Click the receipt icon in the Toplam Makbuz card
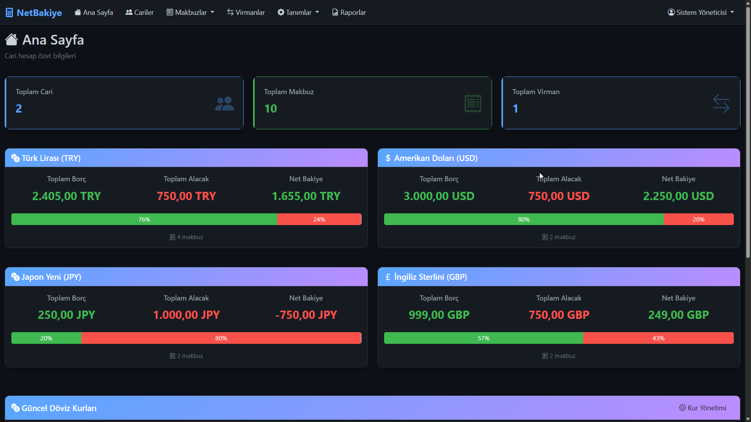Image resolution: width=751 pixels, height=422 pixels. tap(473, 103)
